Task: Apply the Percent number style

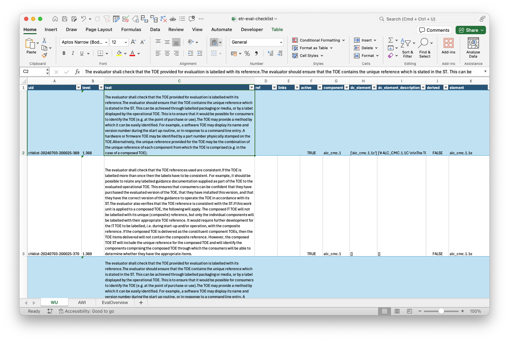Action: pos(247,53)
